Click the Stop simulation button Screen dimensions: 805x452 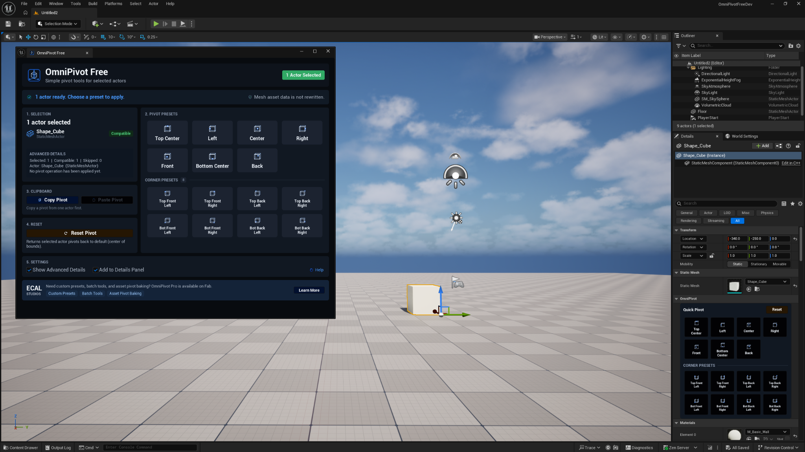click(174, 24)
